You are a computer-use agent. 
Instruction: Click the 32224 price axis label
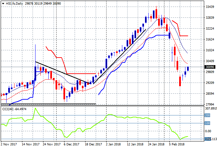click(x=210, y=29)
